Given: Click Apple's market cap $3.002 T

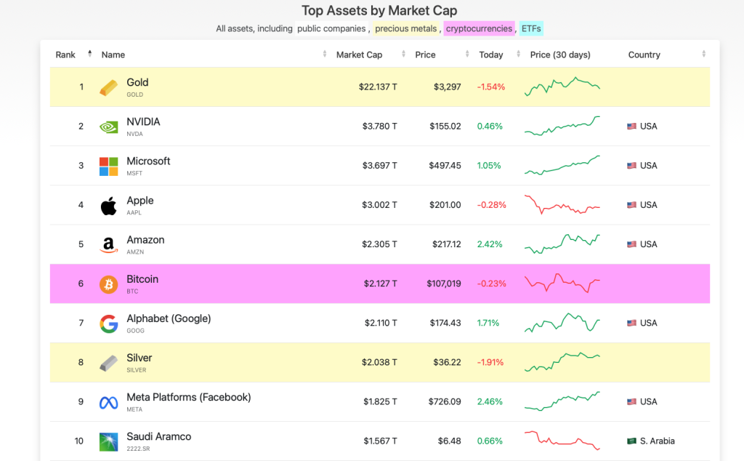Looking at the screenshot, I should (x=379, y=205).
